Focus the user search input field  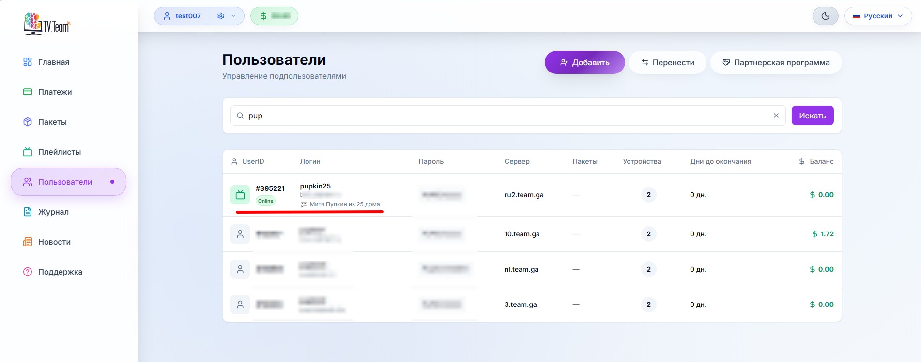coord(504,116)
